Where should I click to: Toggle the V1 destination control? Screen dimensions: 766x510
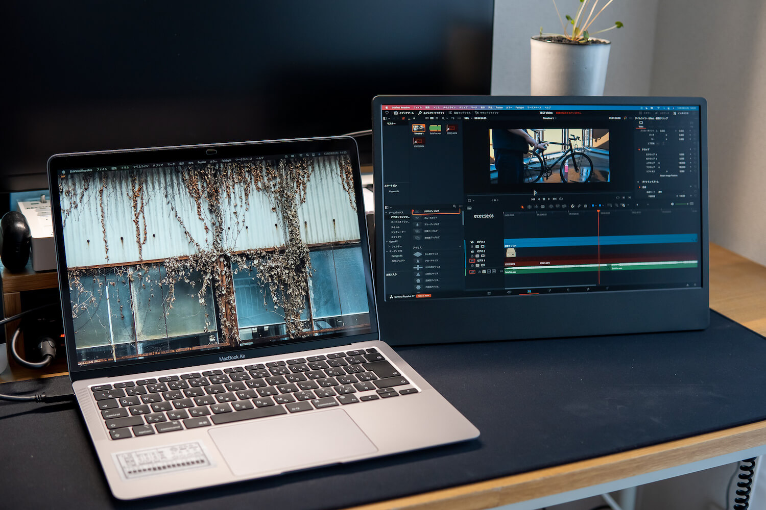pyautogui.click(x=472, y=261)
